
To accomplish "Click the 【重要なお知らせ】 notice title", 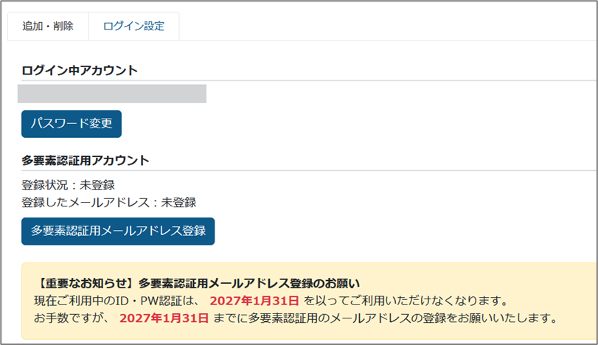I will (x=80, y=283).
